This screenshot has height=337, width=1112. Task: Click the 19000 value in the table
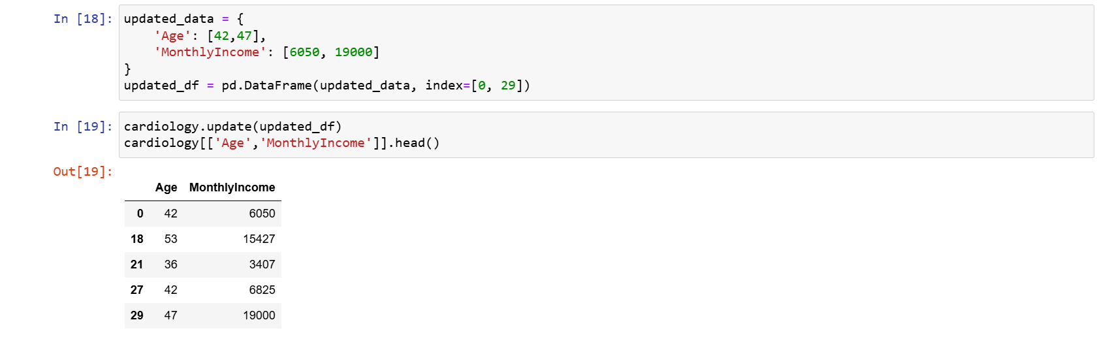[259, 315]
